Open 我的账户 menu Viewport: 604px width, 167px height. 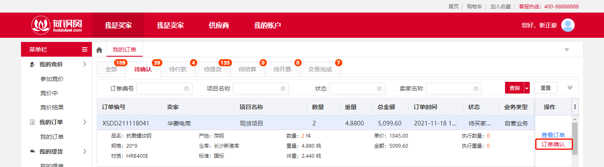268,25
